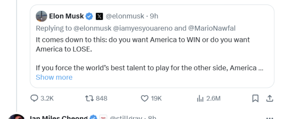Open the 9h timestamp link
Viewport: 281px width, 119px height.
(x=154, y=16)
